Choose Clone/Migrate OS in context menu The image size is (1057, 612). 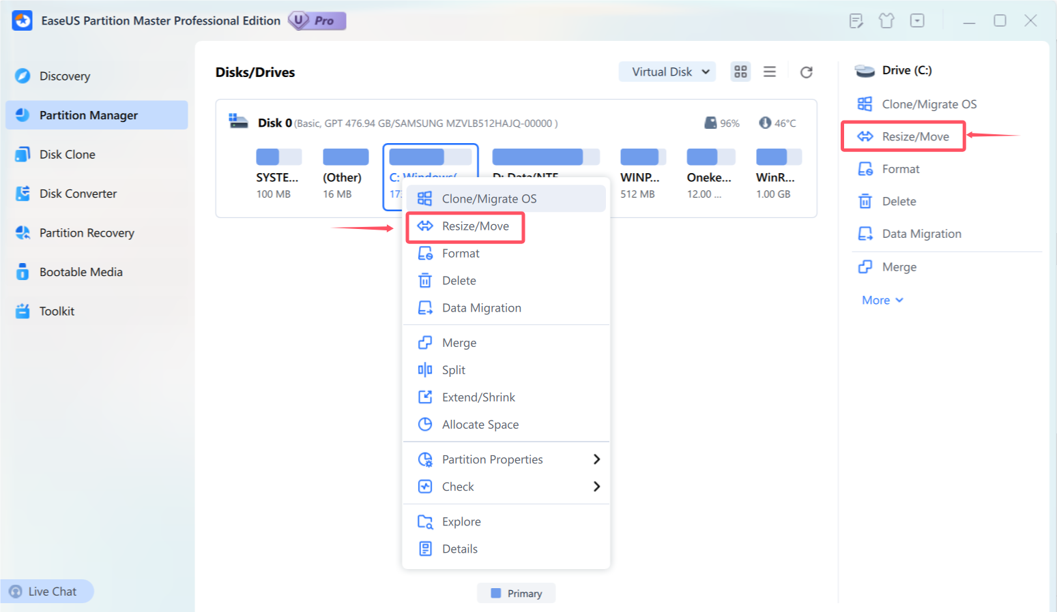pos(506,199)
